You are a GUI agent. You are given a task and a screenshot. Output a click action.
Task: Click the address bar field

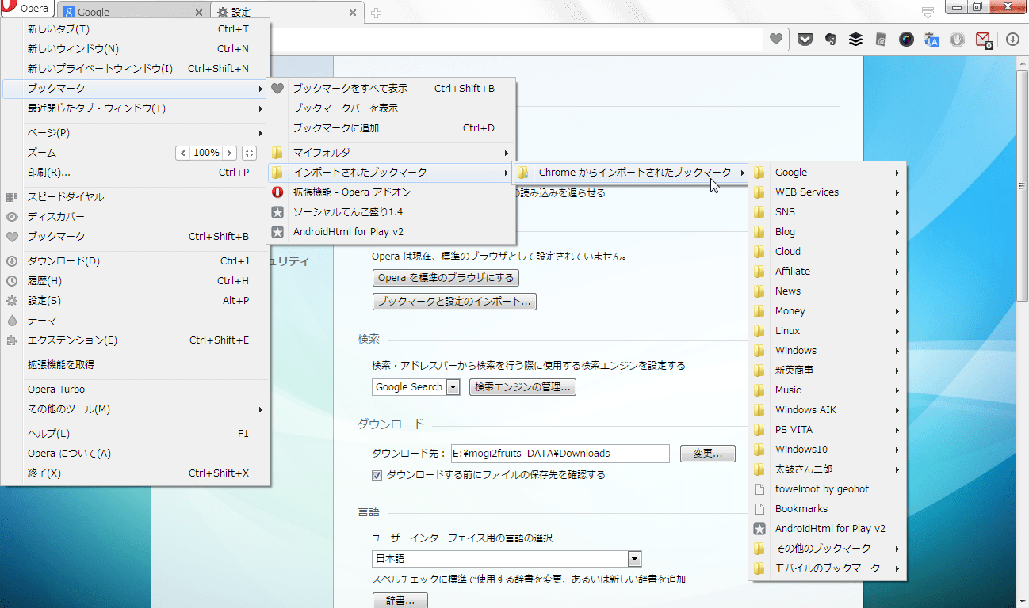[x=515, y=39]
